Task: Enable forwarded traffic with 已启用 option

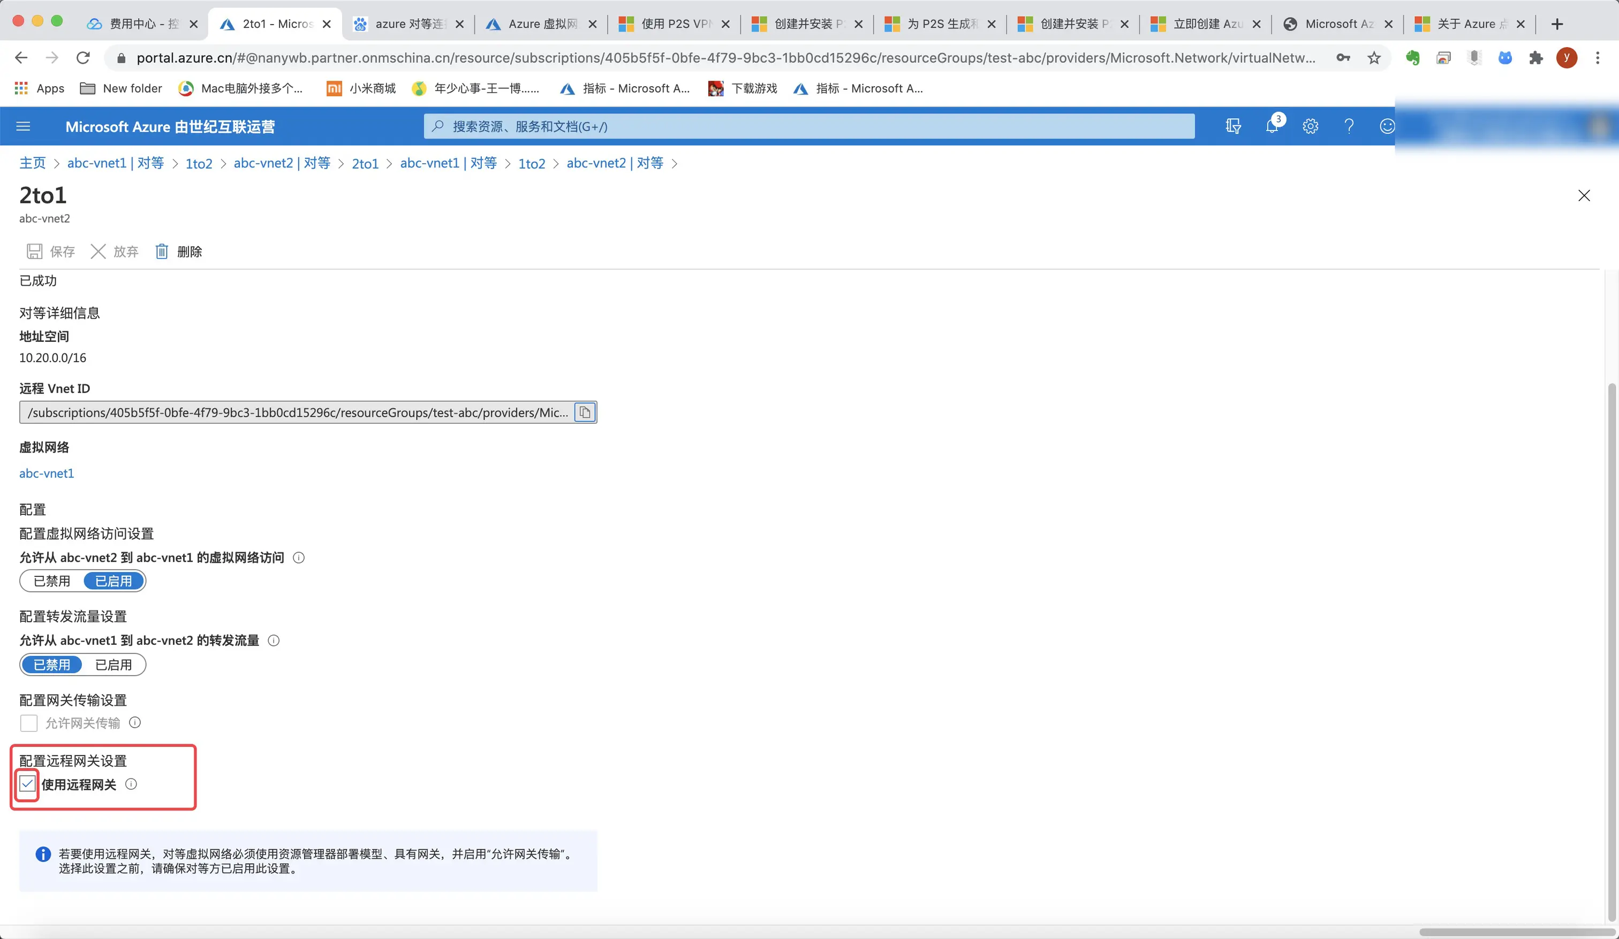Action: click(113, 665)
